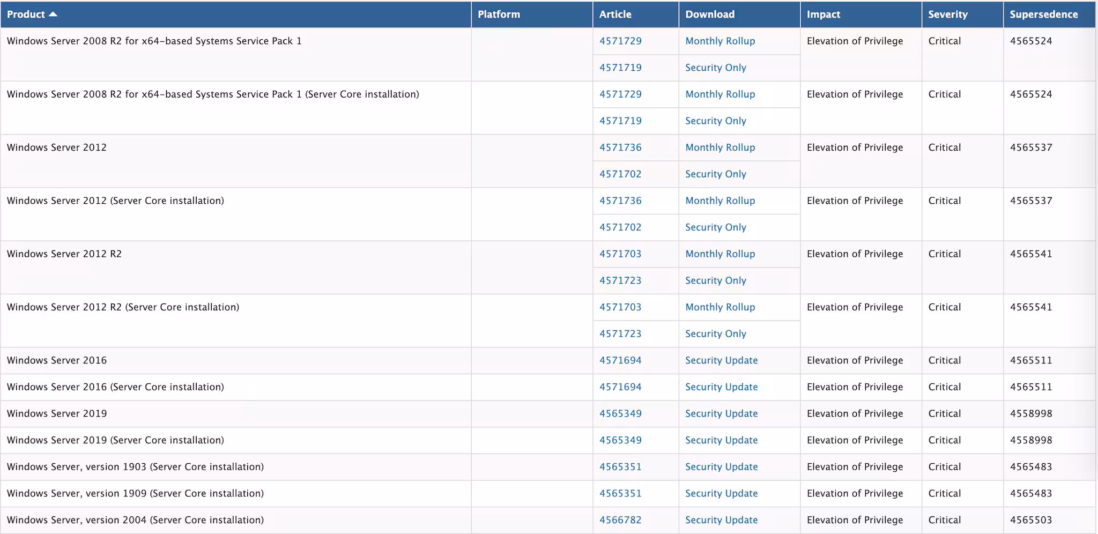Open Monthly Rollup for Windows Server 2012 R2 Server Core

719,307
